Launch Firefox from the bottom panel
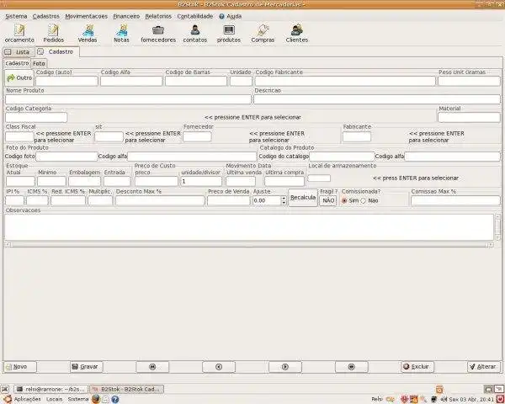505x404 pixels. click(96, 399)
